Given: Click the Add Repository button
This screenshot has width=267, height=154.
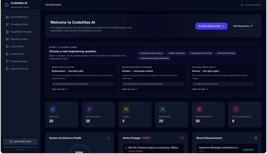Looking at the screenshot, I should tap(243, 26).
